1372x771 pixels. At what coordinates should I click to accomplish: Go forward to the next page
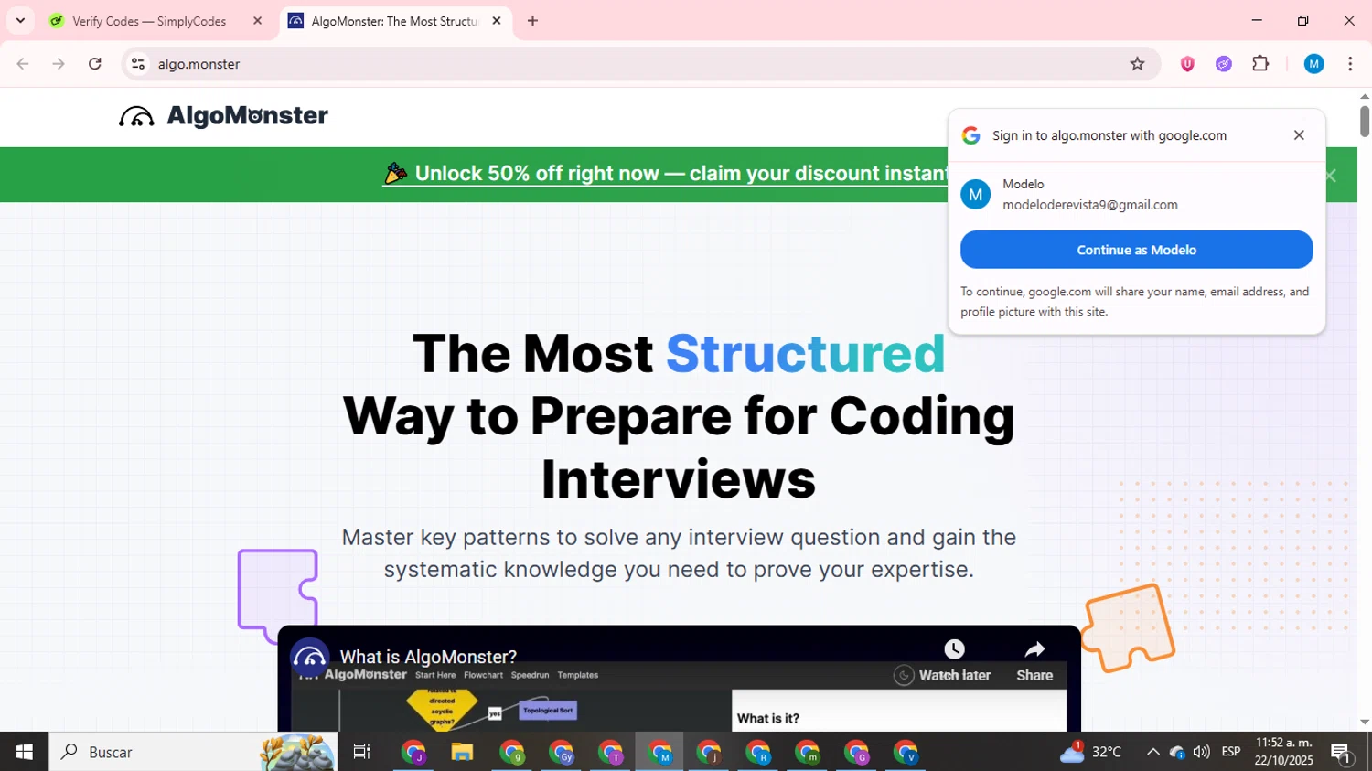tap(59, 64)
